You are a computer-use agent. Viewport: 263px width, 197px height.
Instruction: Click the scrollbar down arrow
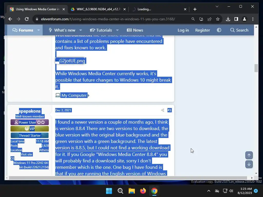[256, 173]
